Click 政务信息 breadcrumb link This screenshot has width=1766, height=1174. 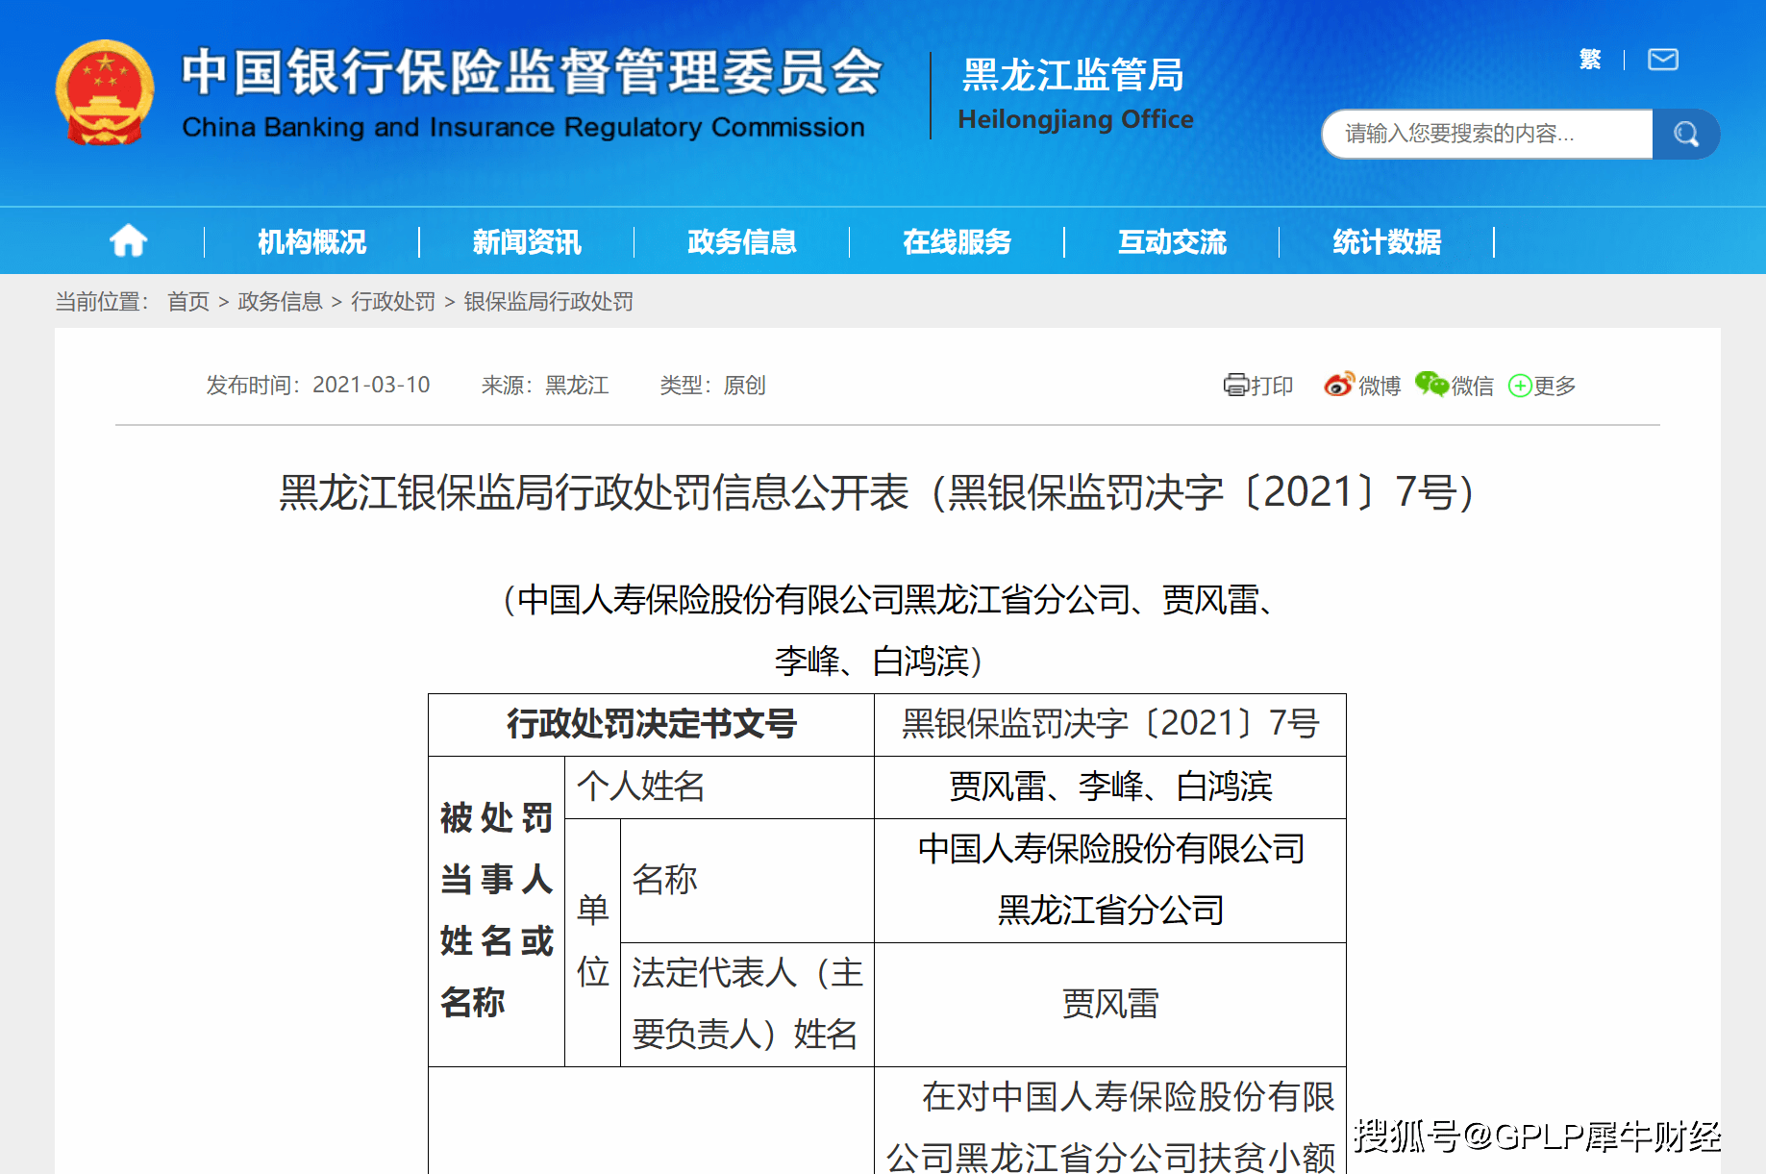click(x=280, y=302)
